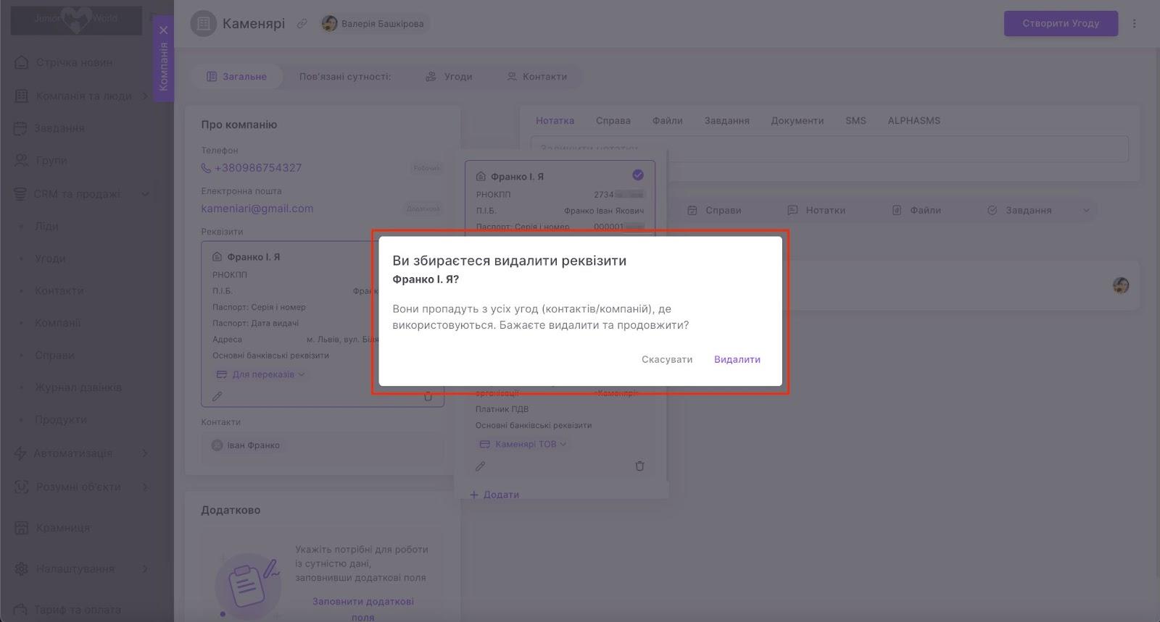Image resolution: width=1160 pixels, height=622 pixels.
Task: Click the Групи sidebar icon
Action: click(22, 160)
